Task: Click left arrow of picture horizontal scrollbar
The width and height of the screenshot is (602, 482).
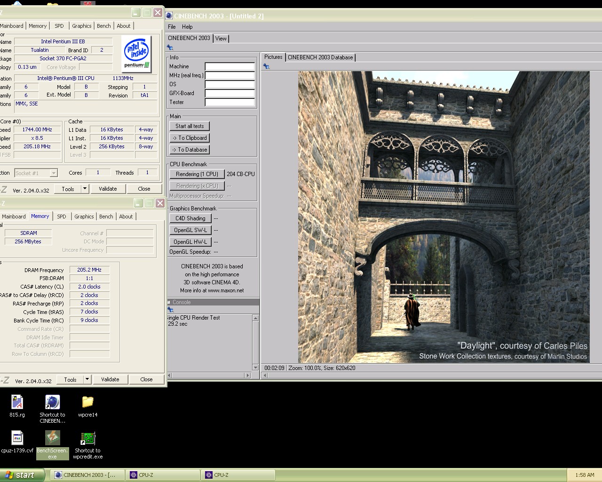Action: [x=265, y=376]
